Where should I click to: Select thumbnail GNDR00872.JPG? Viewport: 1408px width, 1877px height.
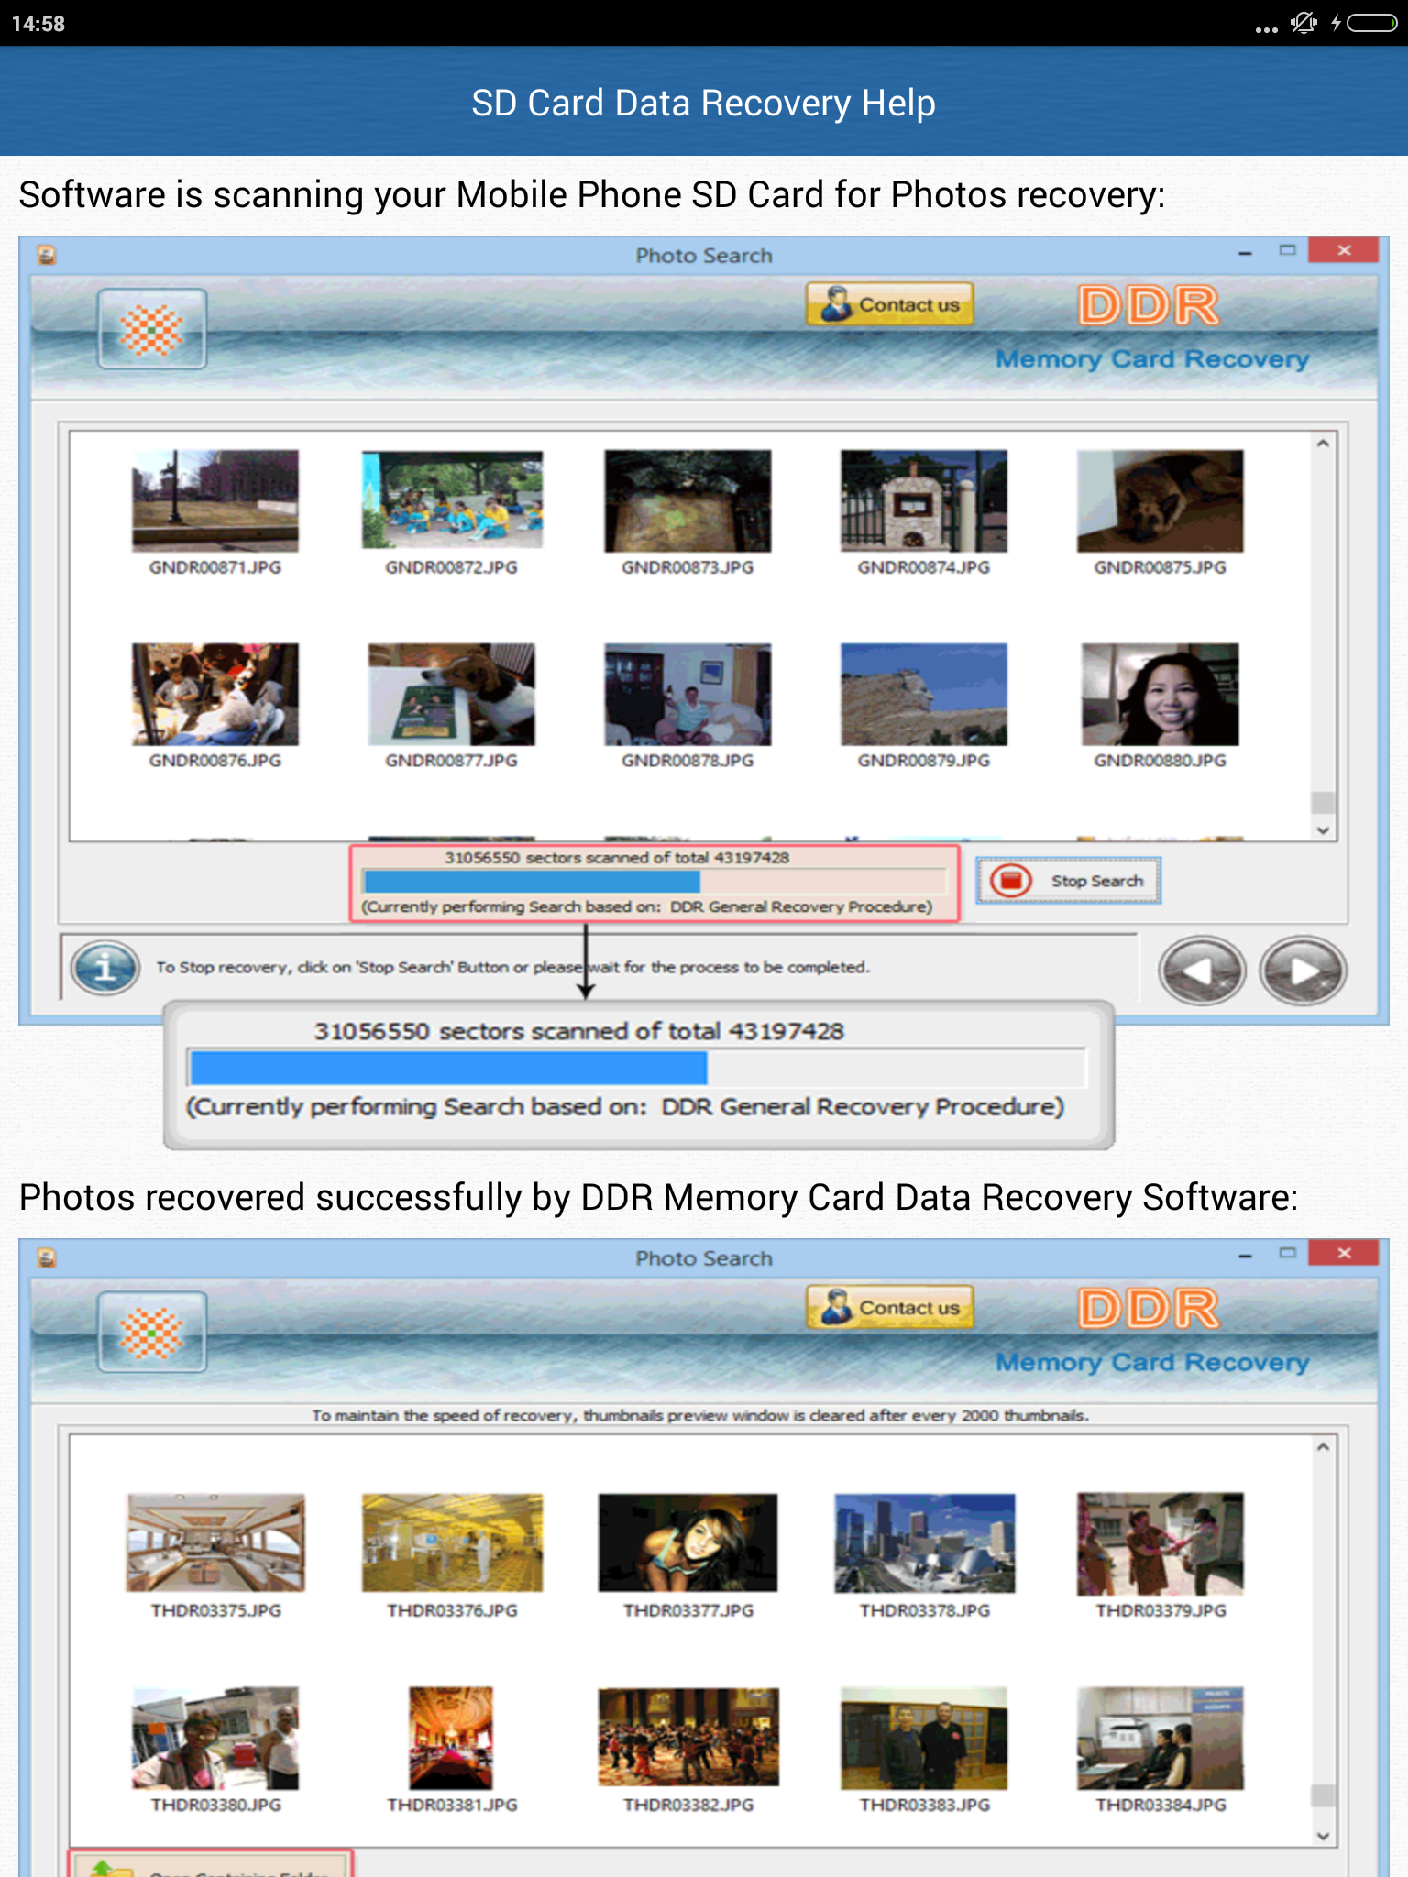[452, 500]
